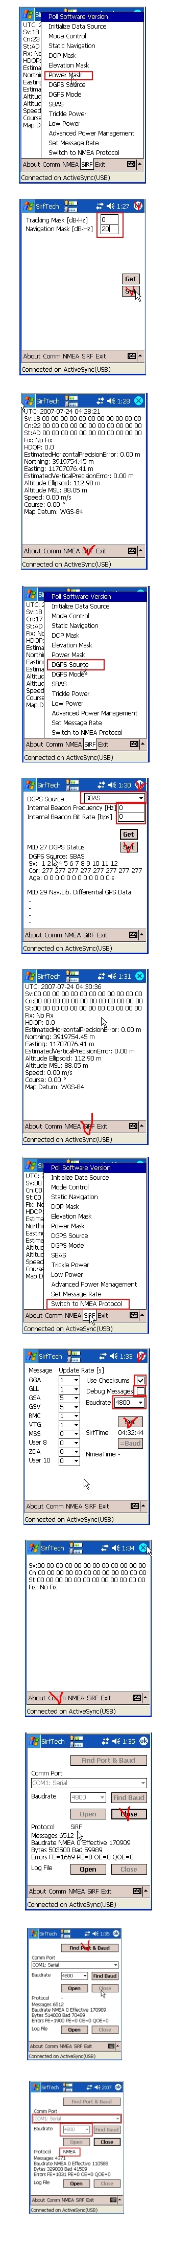Show keyboard icon in the 1:30 screen
This screenshot has height=2250, width=194.
[x=133, y=935]
